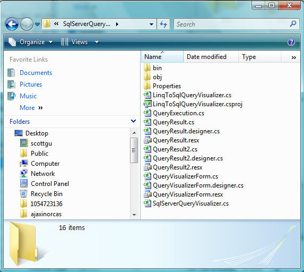Select the Properties folder icon
The height and width of the screenshot is (272, 304).
[x=147, y=86]
